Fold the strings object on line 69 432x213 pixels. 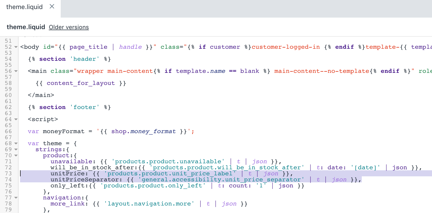[x=16, y=149]
